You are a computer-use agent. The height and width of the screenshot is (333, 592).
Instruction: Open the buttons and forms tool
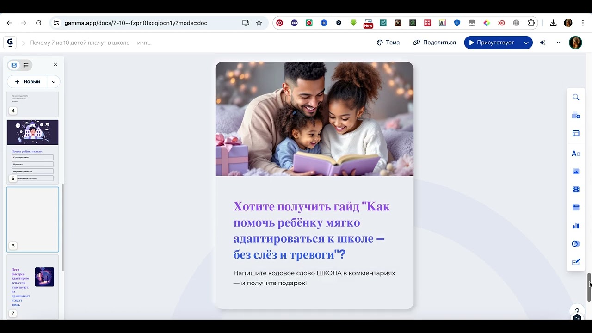pyautogui.click(x=576, y=244)
